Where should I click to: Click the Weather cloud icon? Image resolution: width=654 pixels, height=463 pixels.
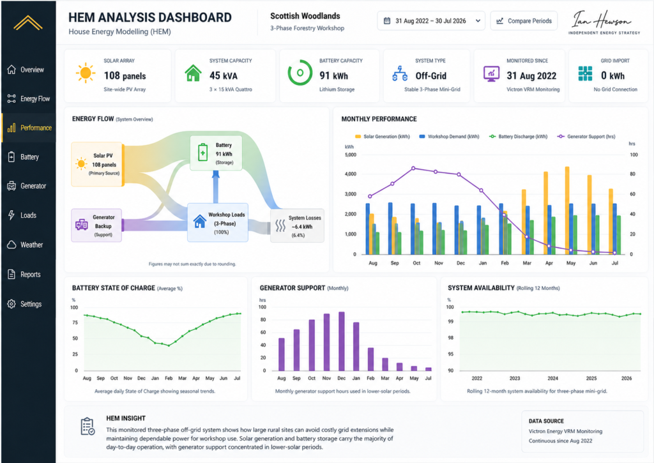click(11, 245)
